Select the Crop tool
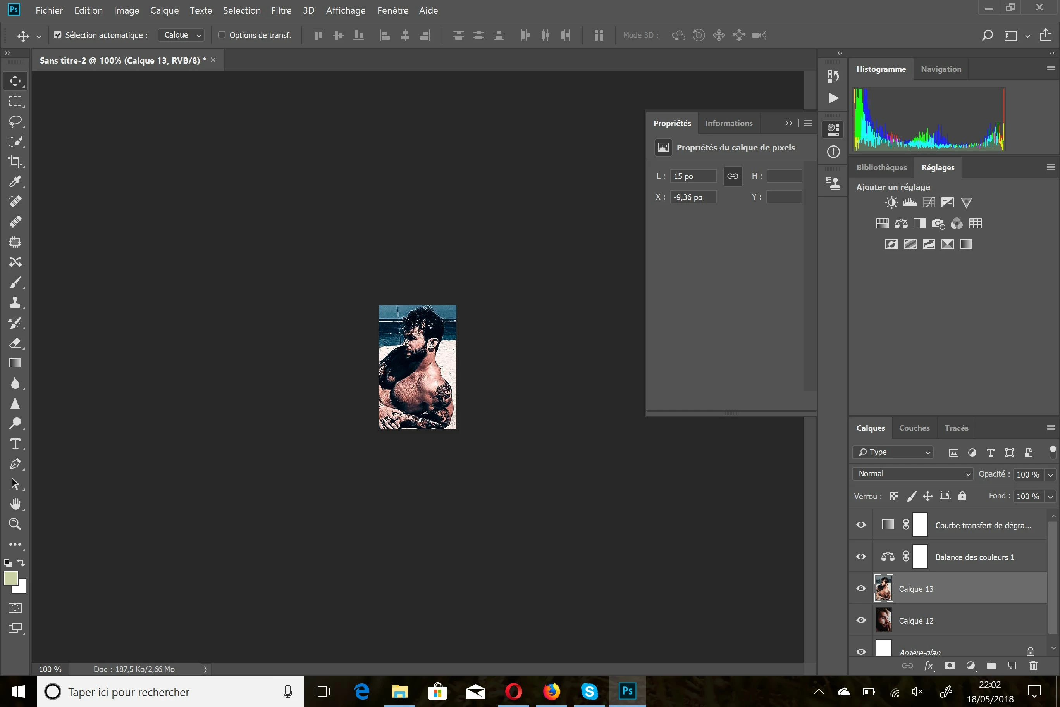 pyautogui.click(x=15, y=161)
